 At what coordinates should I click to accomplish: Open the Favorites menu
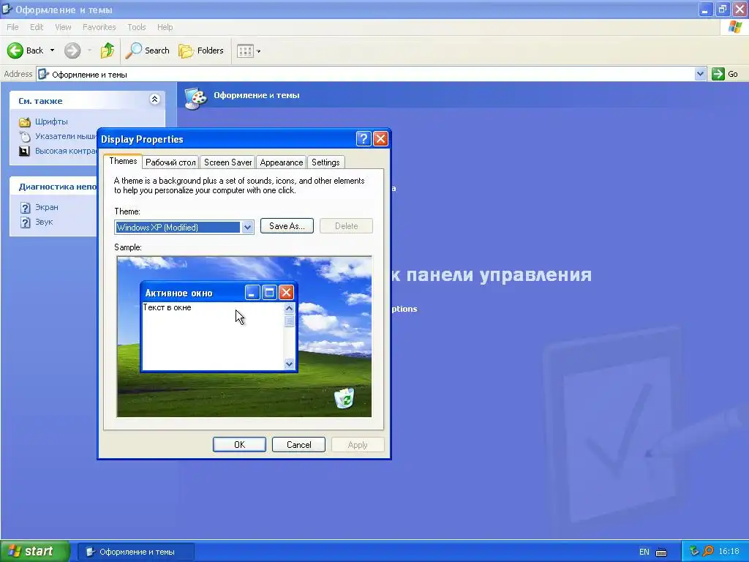point(99,27)
